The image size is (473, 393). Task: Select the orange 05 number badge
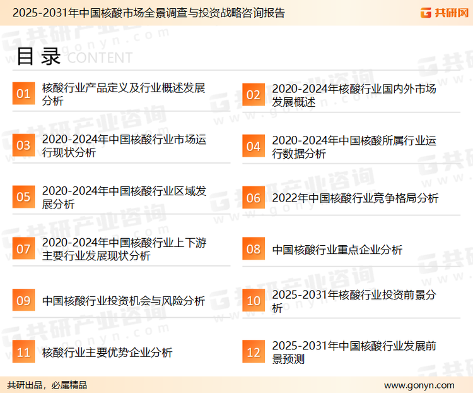pos(23,196)
